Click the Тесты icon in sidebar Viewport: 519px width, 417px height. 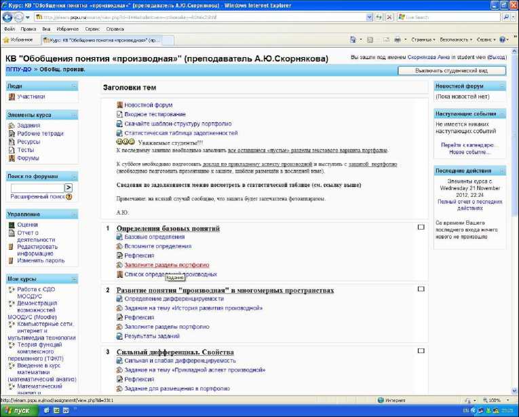(12, 150)
